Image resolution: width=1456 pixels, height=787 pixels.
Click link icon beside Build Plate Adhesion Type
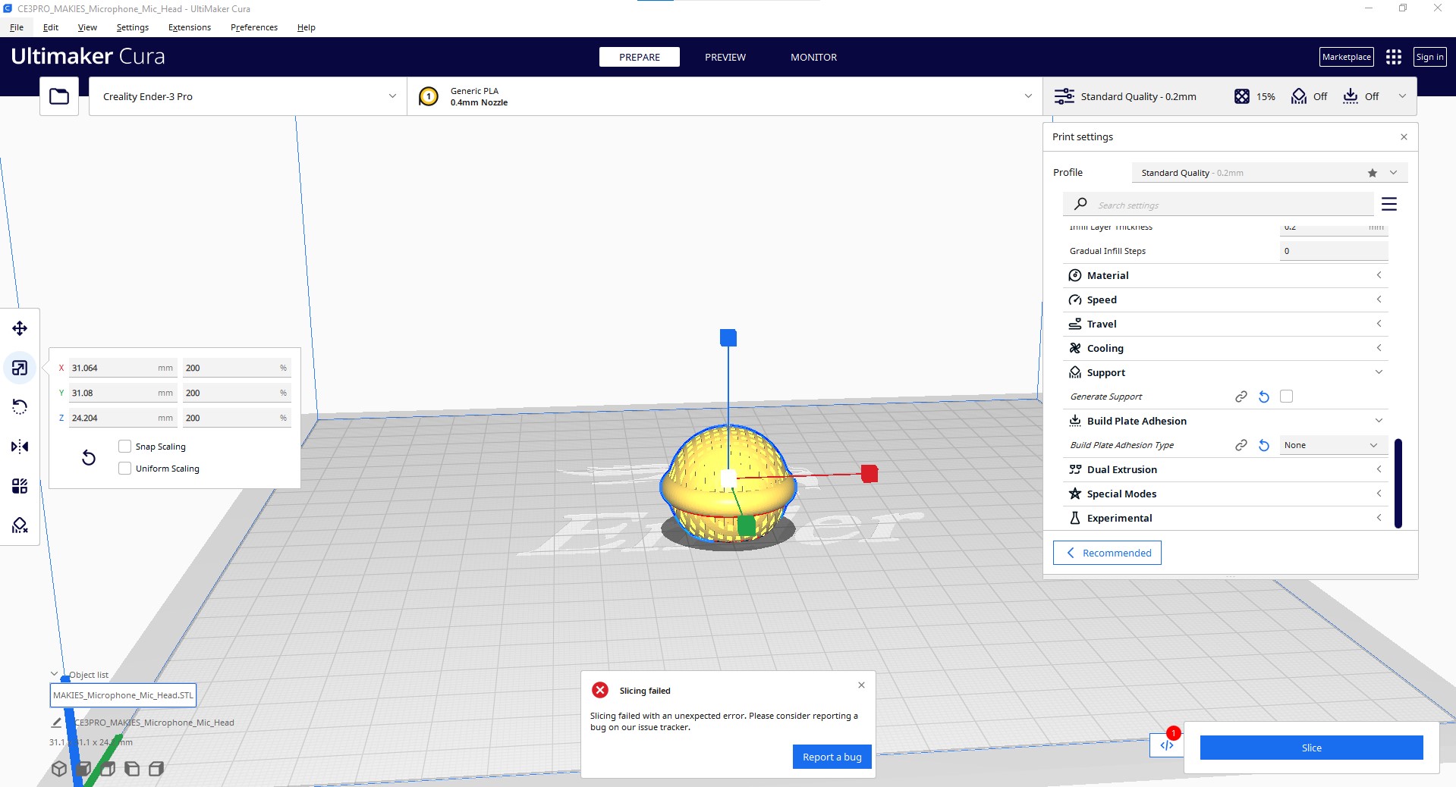1241,445
